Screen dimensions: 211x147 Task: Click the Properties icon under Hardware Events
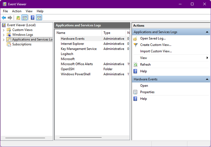[136, 92]
